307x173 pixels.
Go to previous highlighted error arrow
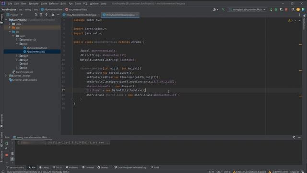pos(295,20)
